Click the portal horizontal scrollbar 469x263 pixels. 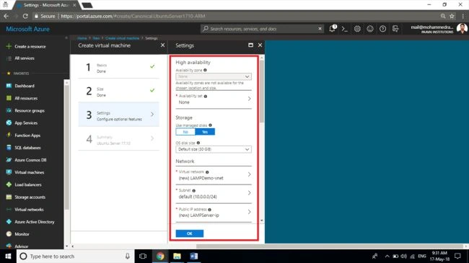click(329, 246)
